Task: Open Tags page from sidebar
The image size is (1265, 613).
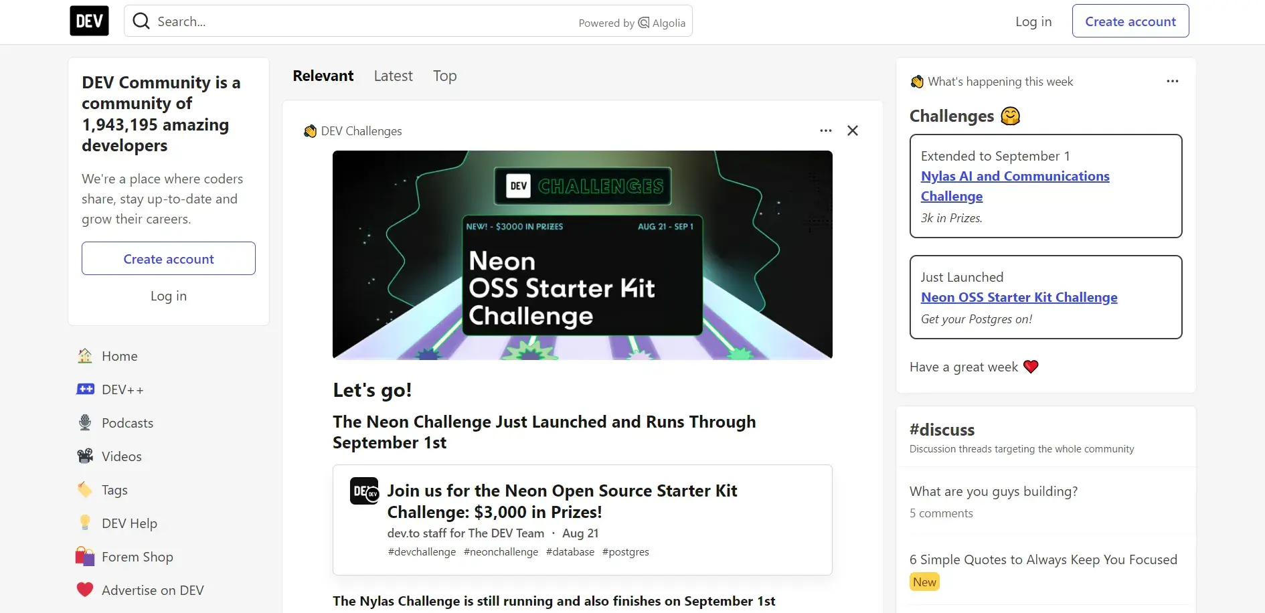Action: point(169,490)
